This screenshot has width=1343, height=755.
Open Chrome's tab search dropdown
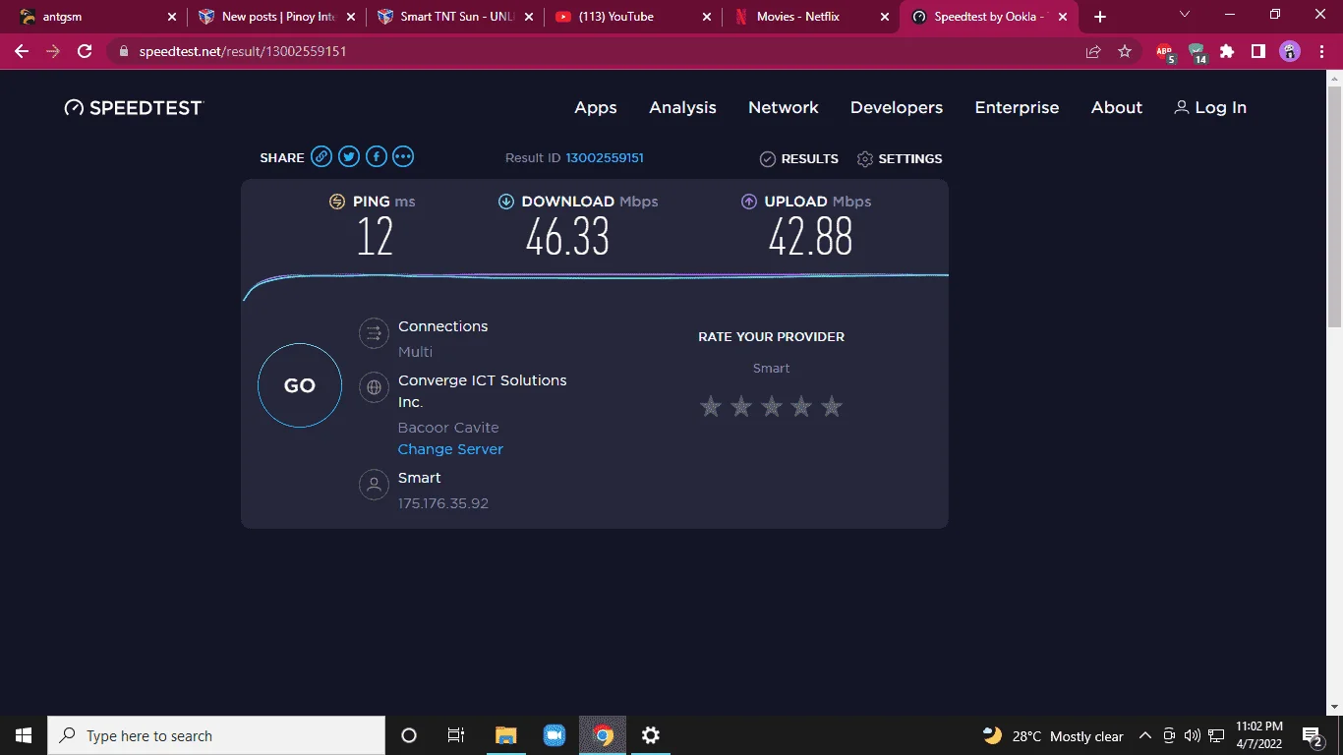pyautogui.click(x=1185, y=16)
